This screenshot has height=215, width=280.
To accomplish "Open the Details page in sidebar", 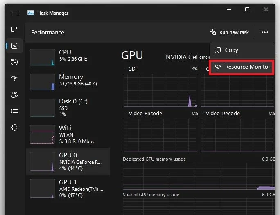I will pyautogui.click(x=14, y=111).
